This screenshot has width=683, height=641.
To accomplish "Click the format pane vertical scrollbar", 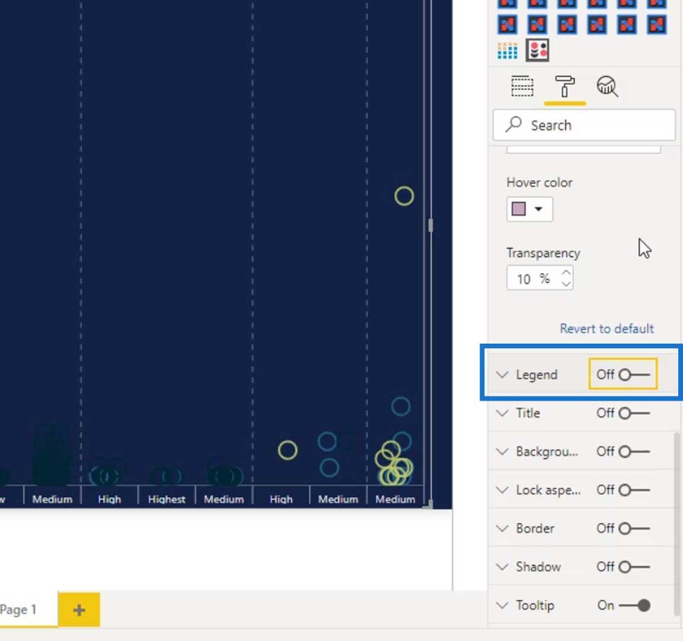I will [677, 523].
